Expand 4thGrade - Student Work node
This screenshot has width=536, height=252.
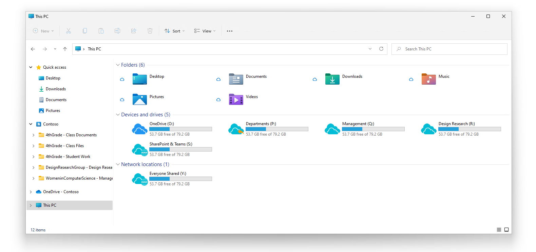(x=33, y=157)
